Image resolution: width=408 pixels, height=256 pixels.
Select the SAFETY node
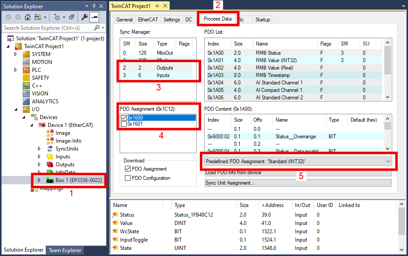point(40,78)
